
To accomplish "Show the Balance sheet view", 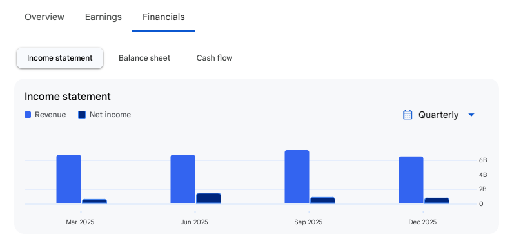I will tap(144, 58).
